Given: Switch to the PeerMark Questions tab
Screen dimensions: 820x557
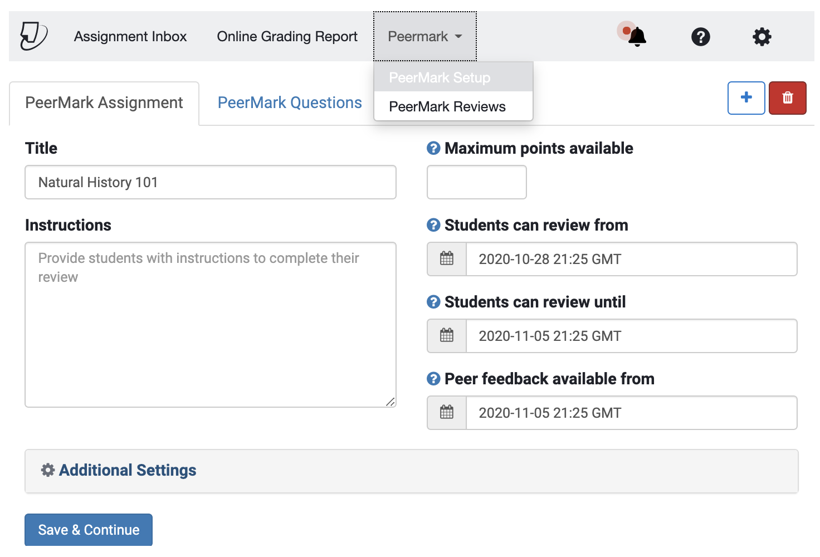Looking at the screenshot, I should pyautogui.click(x=290, y=103).
